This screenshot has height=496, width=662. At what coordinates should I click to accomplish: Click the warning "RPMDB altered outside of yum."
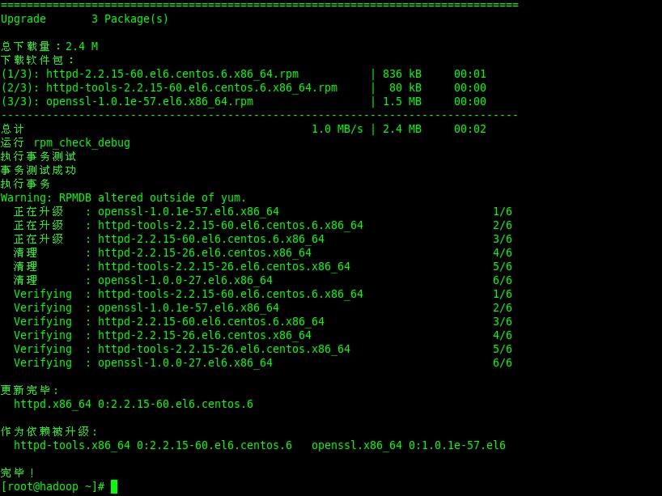click(x=152, y=197)
